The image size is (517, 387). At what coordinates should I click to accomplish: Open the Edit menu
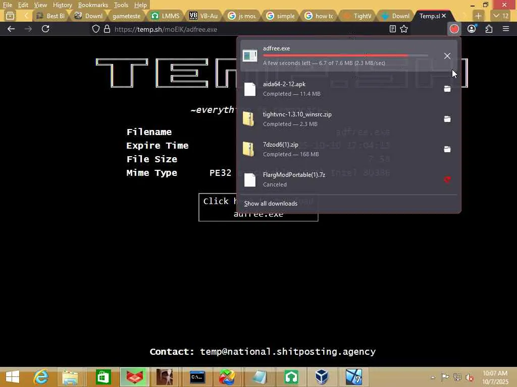tap(23, 5)
